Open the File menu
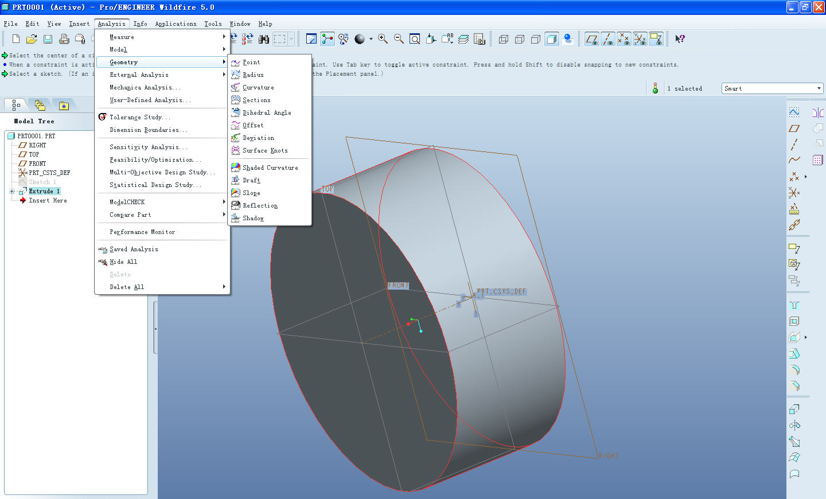The image size is (826, 499). [11, 24]
